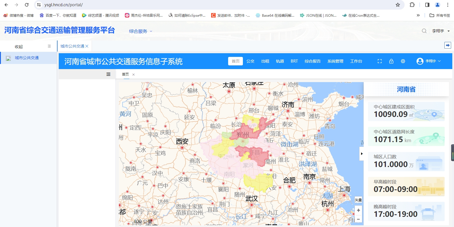Select 城市公共交通 in left sidebar
The image size is (454, 227).
pyautogui.click(x=28, y=58)
